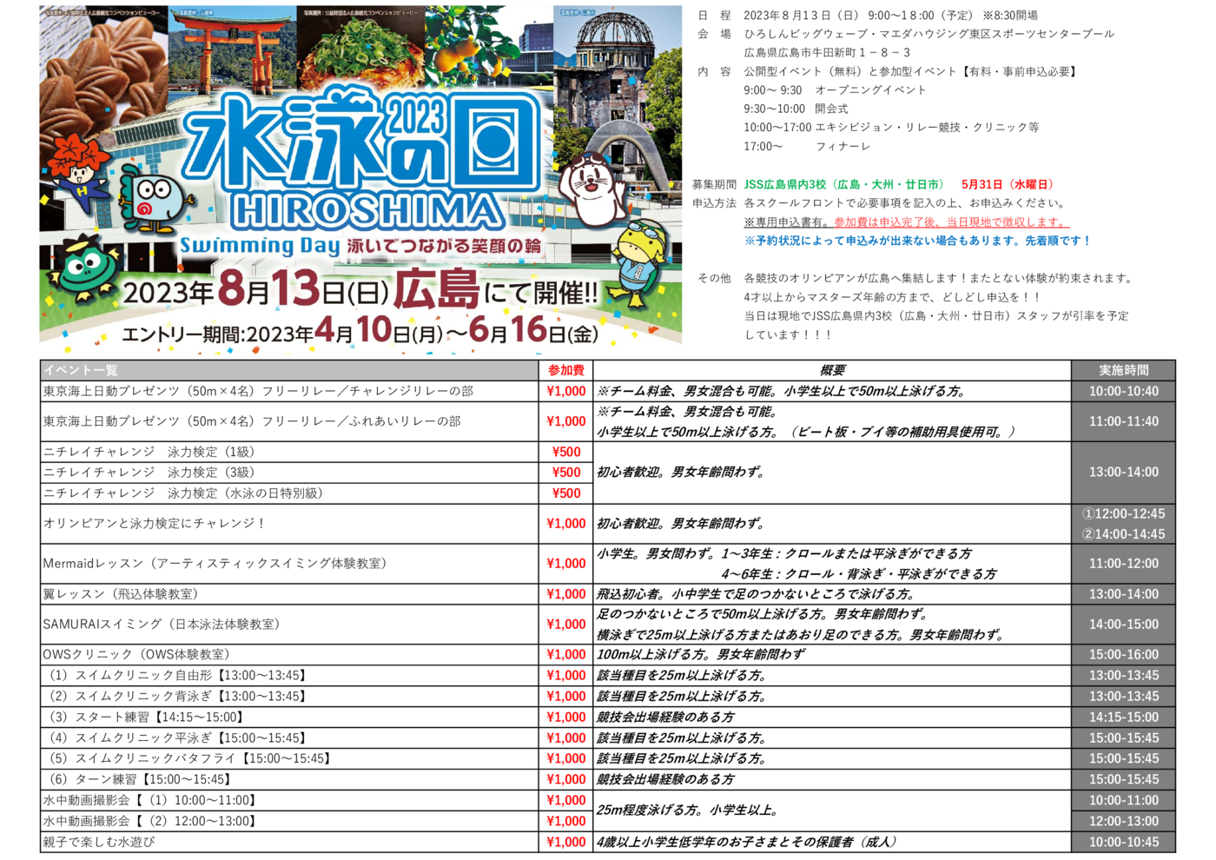Click the 14:00-15:00 time cell
This screenshot has height=860, width=1216.
click(x=1124, y=625)
